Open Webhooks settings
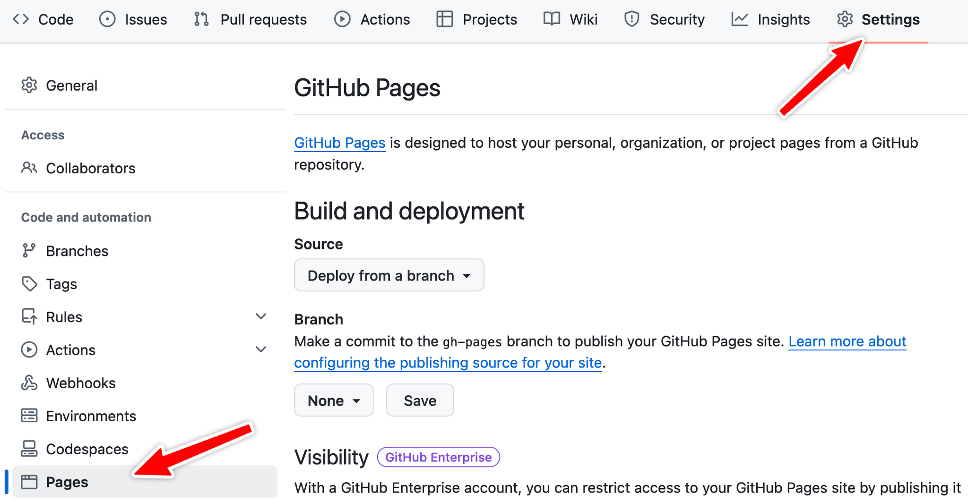Image resolution: width=968 pixels, height=502 pixels. (145, 383)
